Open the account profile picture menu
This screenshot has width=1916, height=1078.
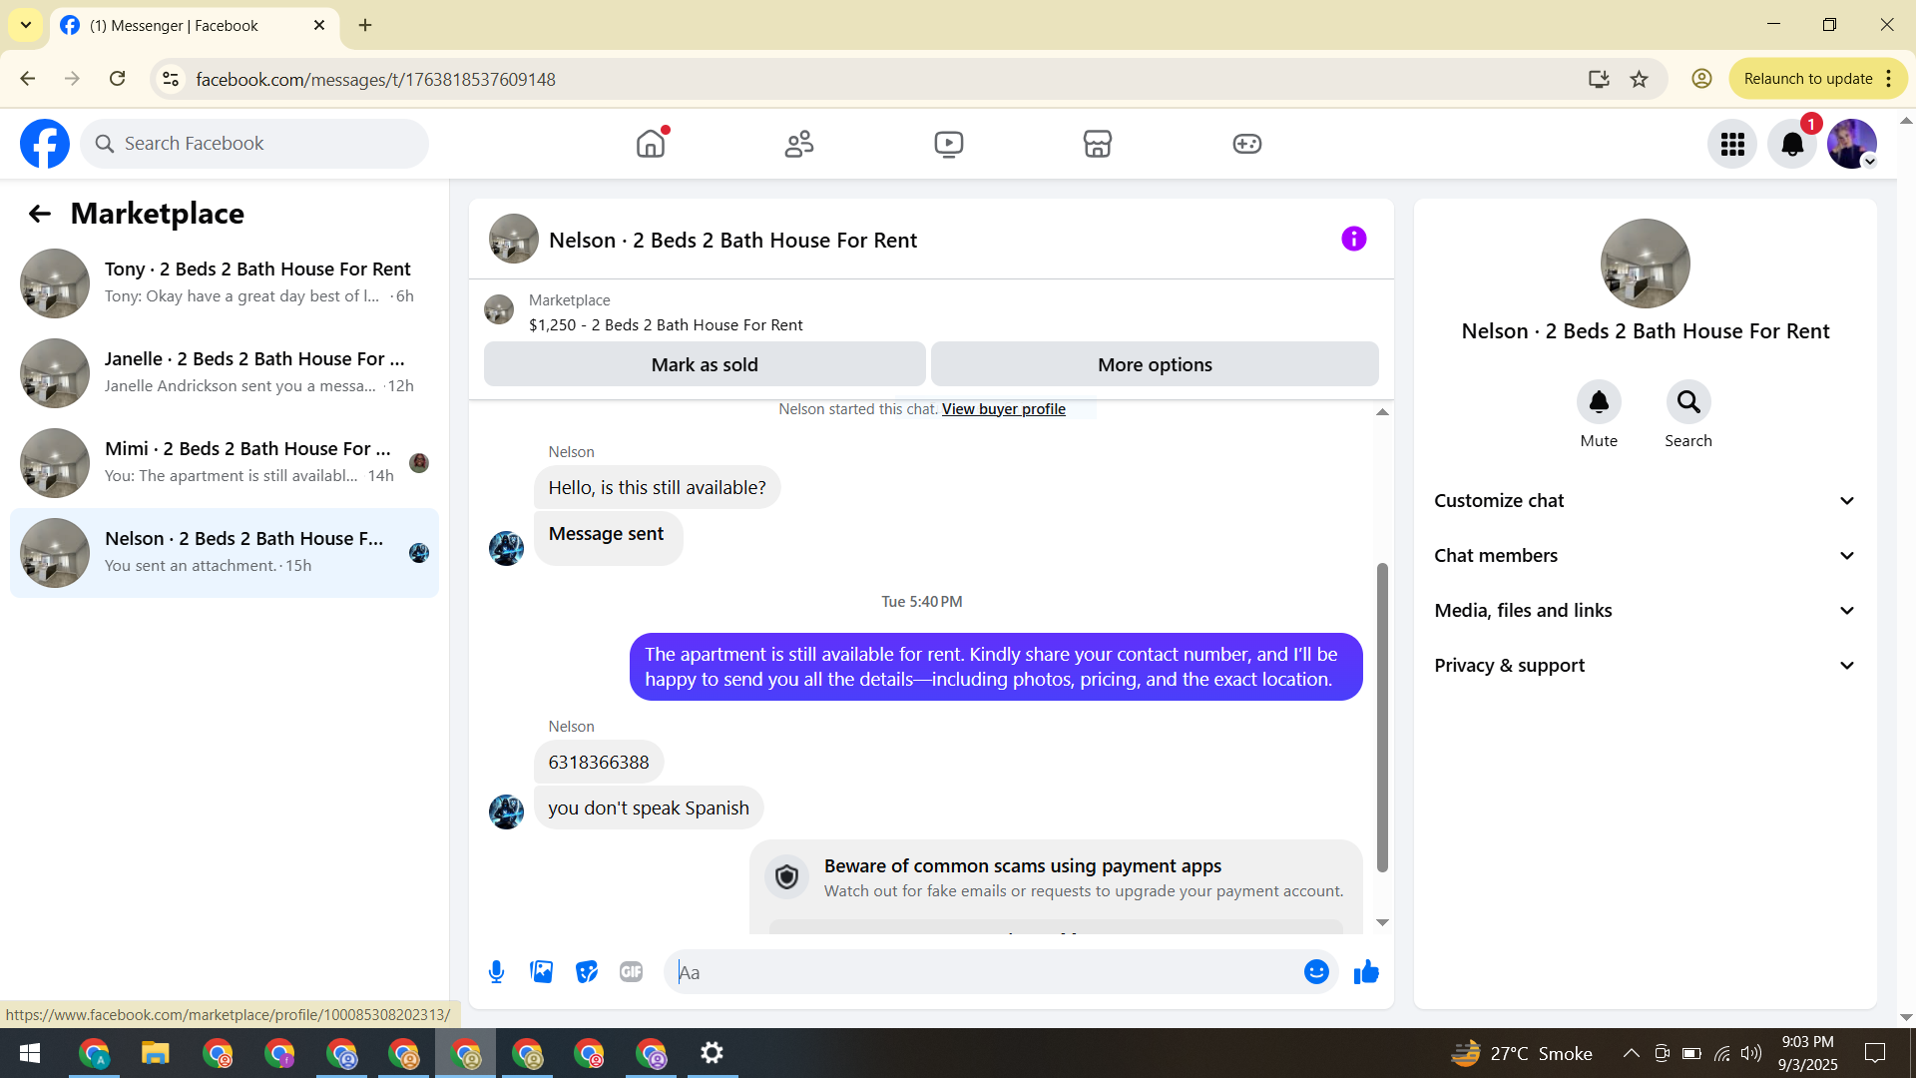point(1852,145)
